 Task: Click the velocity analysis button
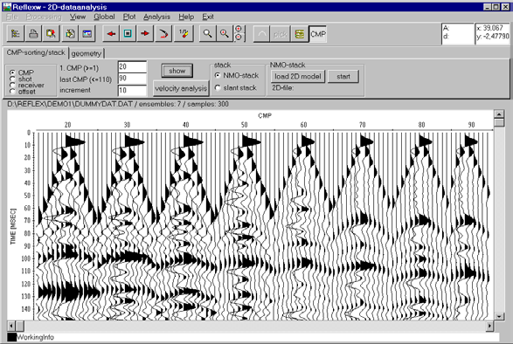(x=181, y=88)
